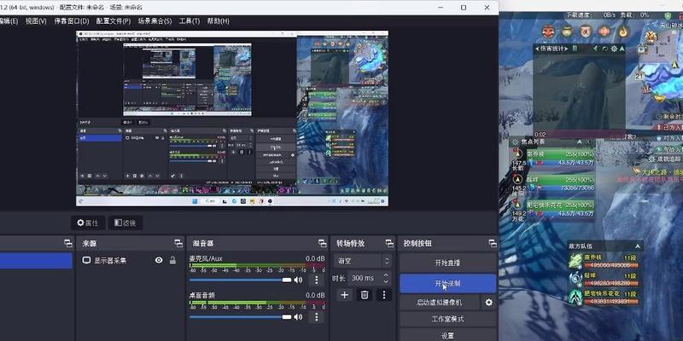Click 启动虚拟摄像机 virtual camera button
683x341 pixels.
(440, 303)
